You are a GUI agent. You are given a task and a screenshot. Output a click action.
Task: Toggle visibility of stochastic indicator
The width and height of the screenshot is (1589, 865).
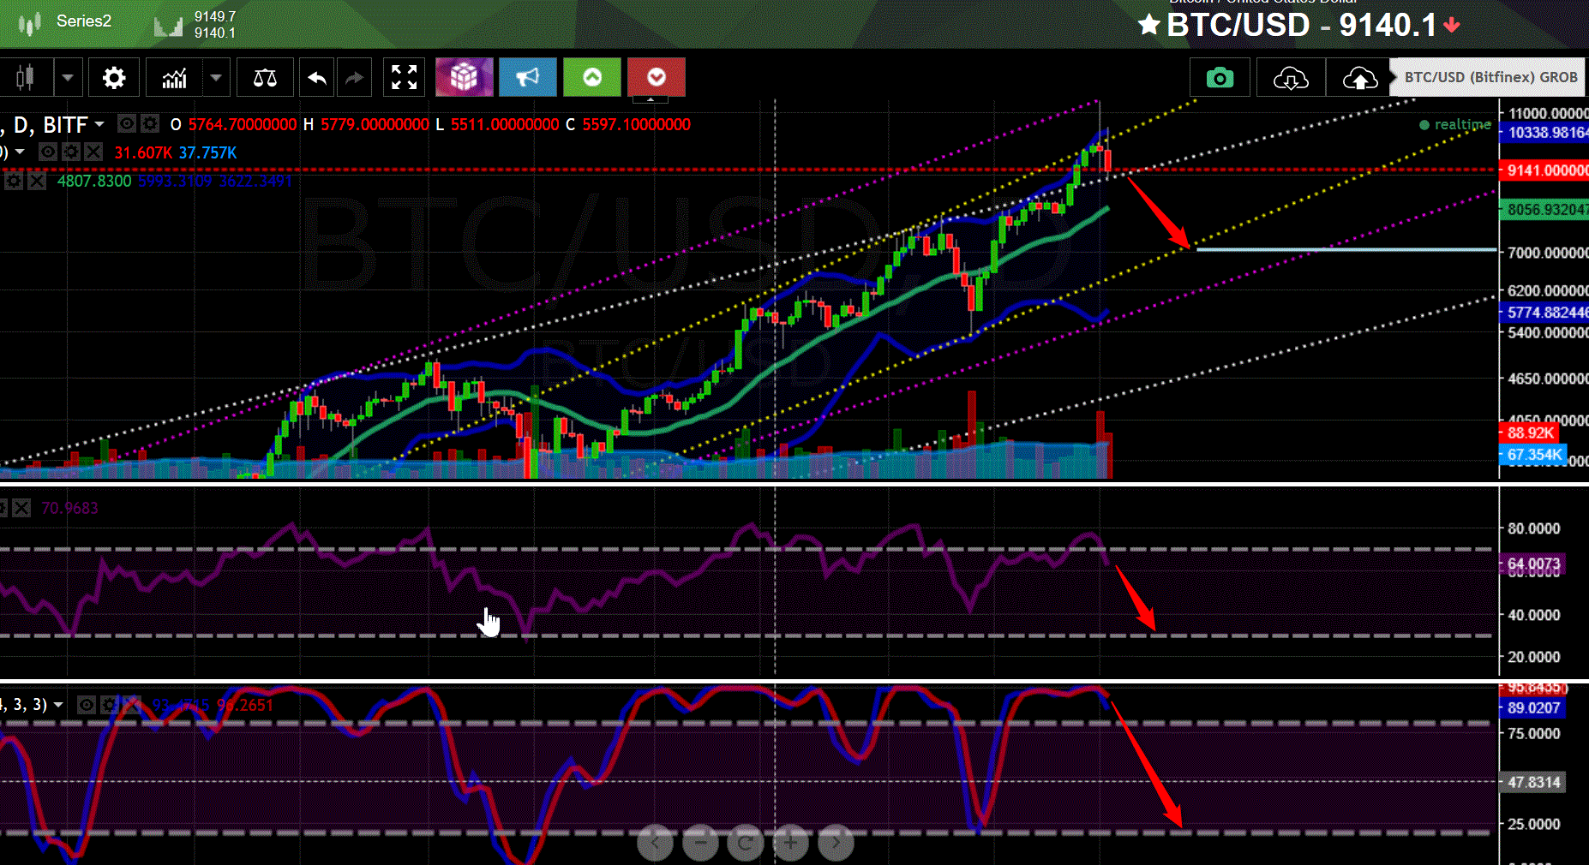(x=87, y=705)
